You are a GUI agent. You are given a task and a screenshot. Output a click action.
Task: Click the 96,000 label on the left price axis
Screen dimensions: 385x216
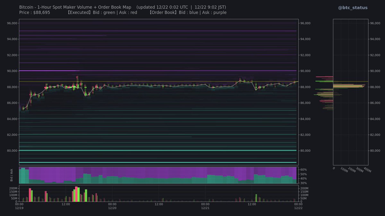tap(12, 23)
